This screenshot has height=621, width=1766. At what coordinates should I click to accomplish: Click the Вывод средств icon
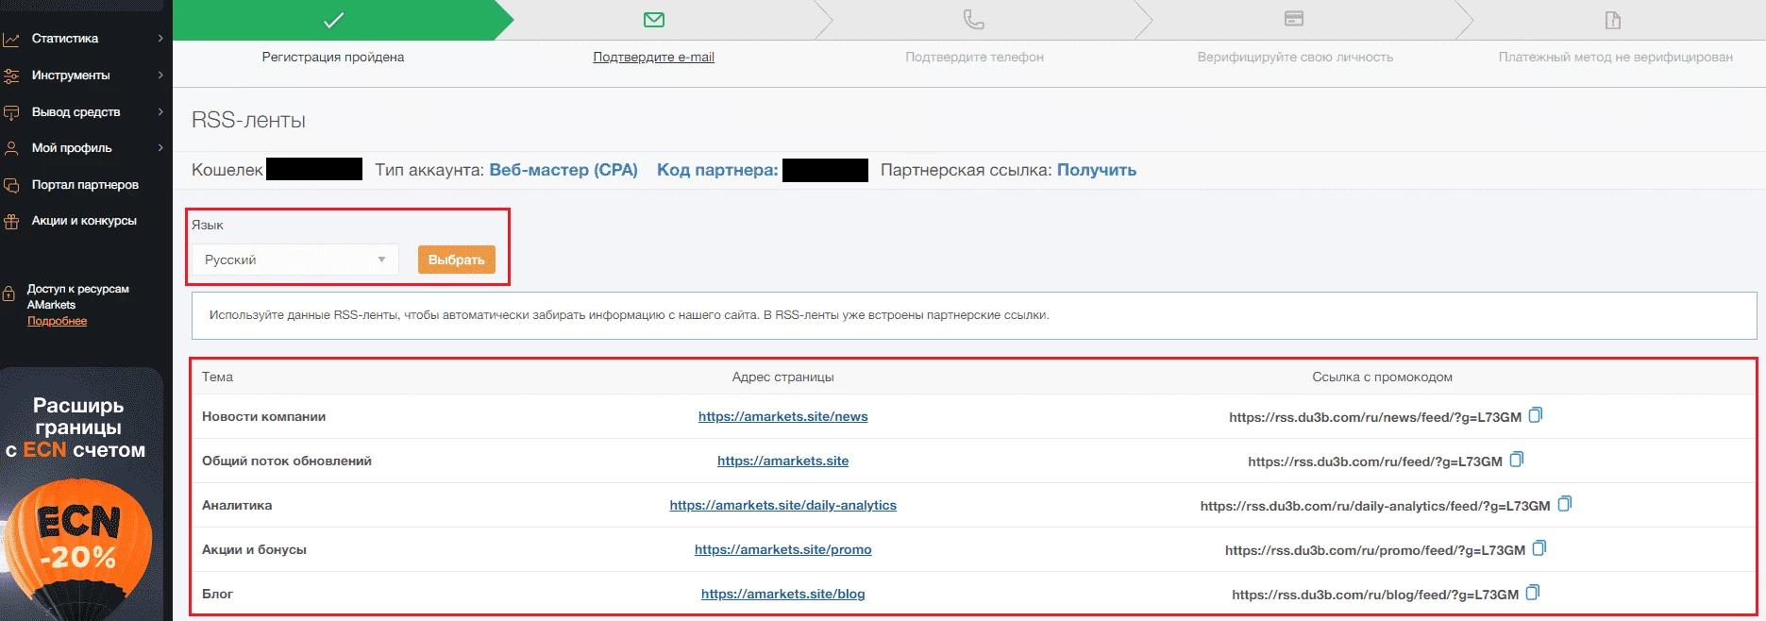11,112
